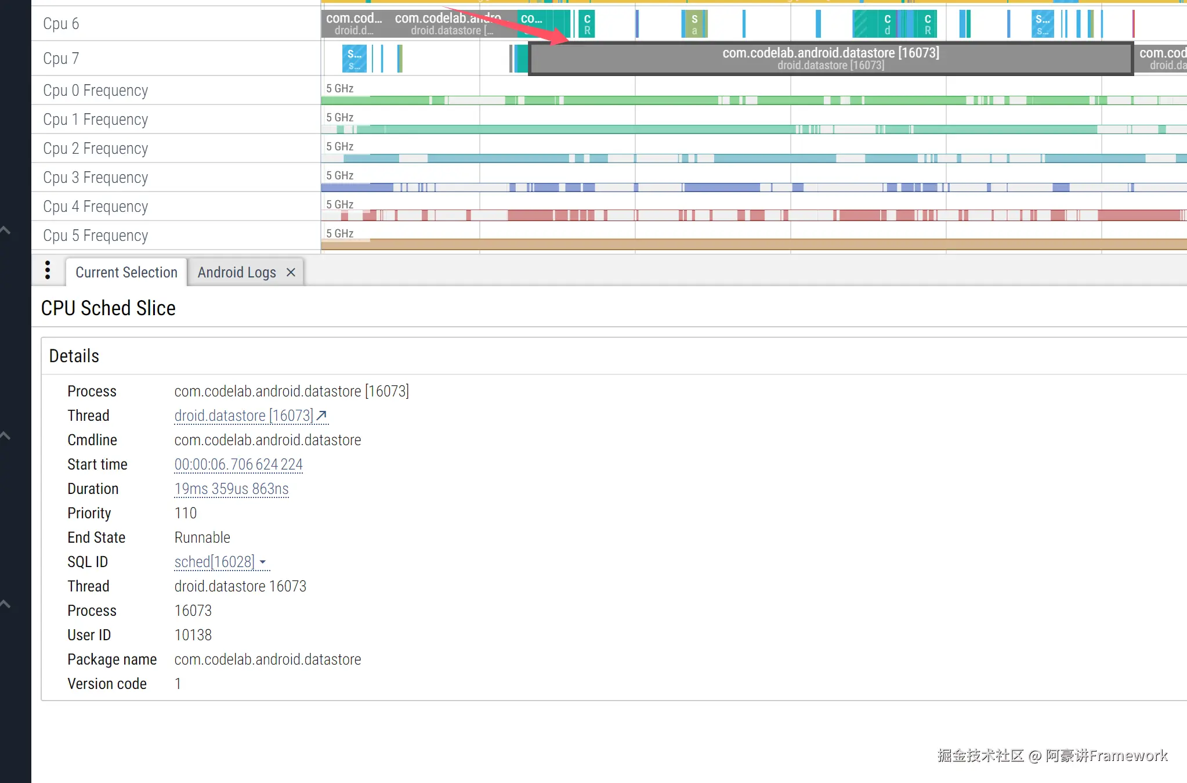The image size is (1187, 783).
Task: Select the Current Selection tab
Action: [126, 272]
